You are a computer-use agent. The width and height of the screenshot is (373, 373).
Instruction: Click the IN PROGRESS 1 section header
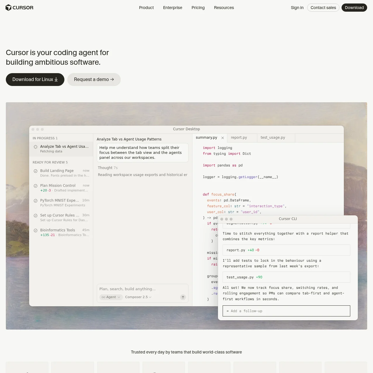[x=45, y=138]
